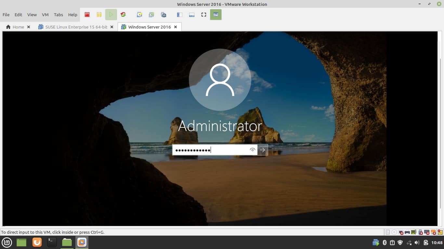
Task: Enter full screen mode via toolbar icon
Action: tap(204, 15)
